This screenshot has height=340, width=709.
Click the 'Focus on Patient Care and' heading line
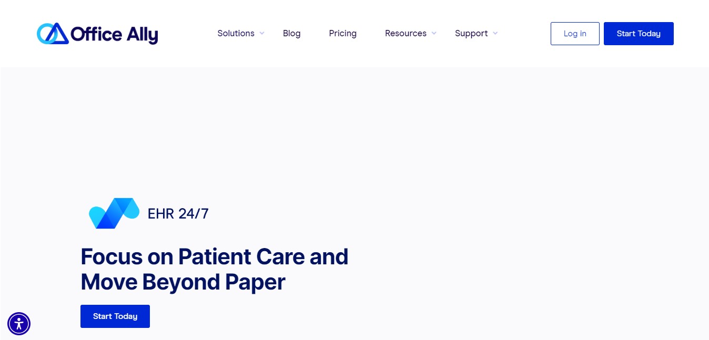[x=215, y=256]
